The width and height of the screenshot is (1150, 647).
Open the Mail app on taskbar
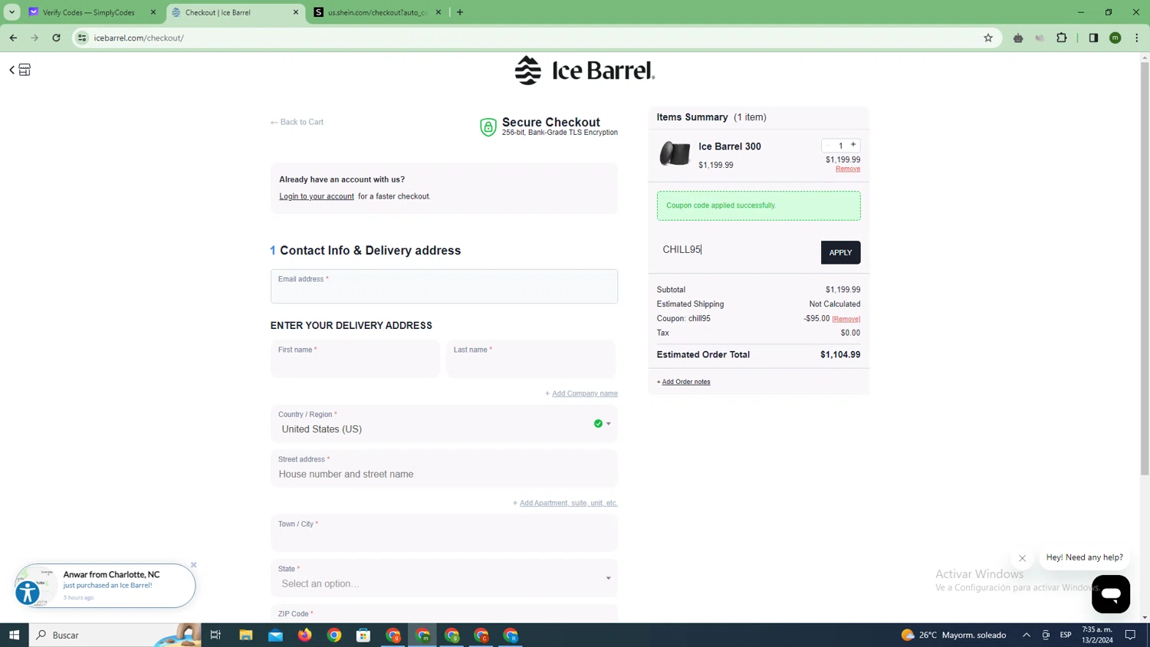pyautogui.click(x=275, y=635)
